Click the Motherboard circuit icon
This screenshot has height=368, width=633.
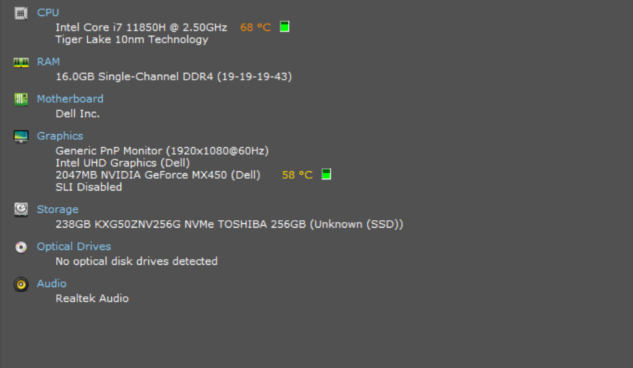point(21,100)
